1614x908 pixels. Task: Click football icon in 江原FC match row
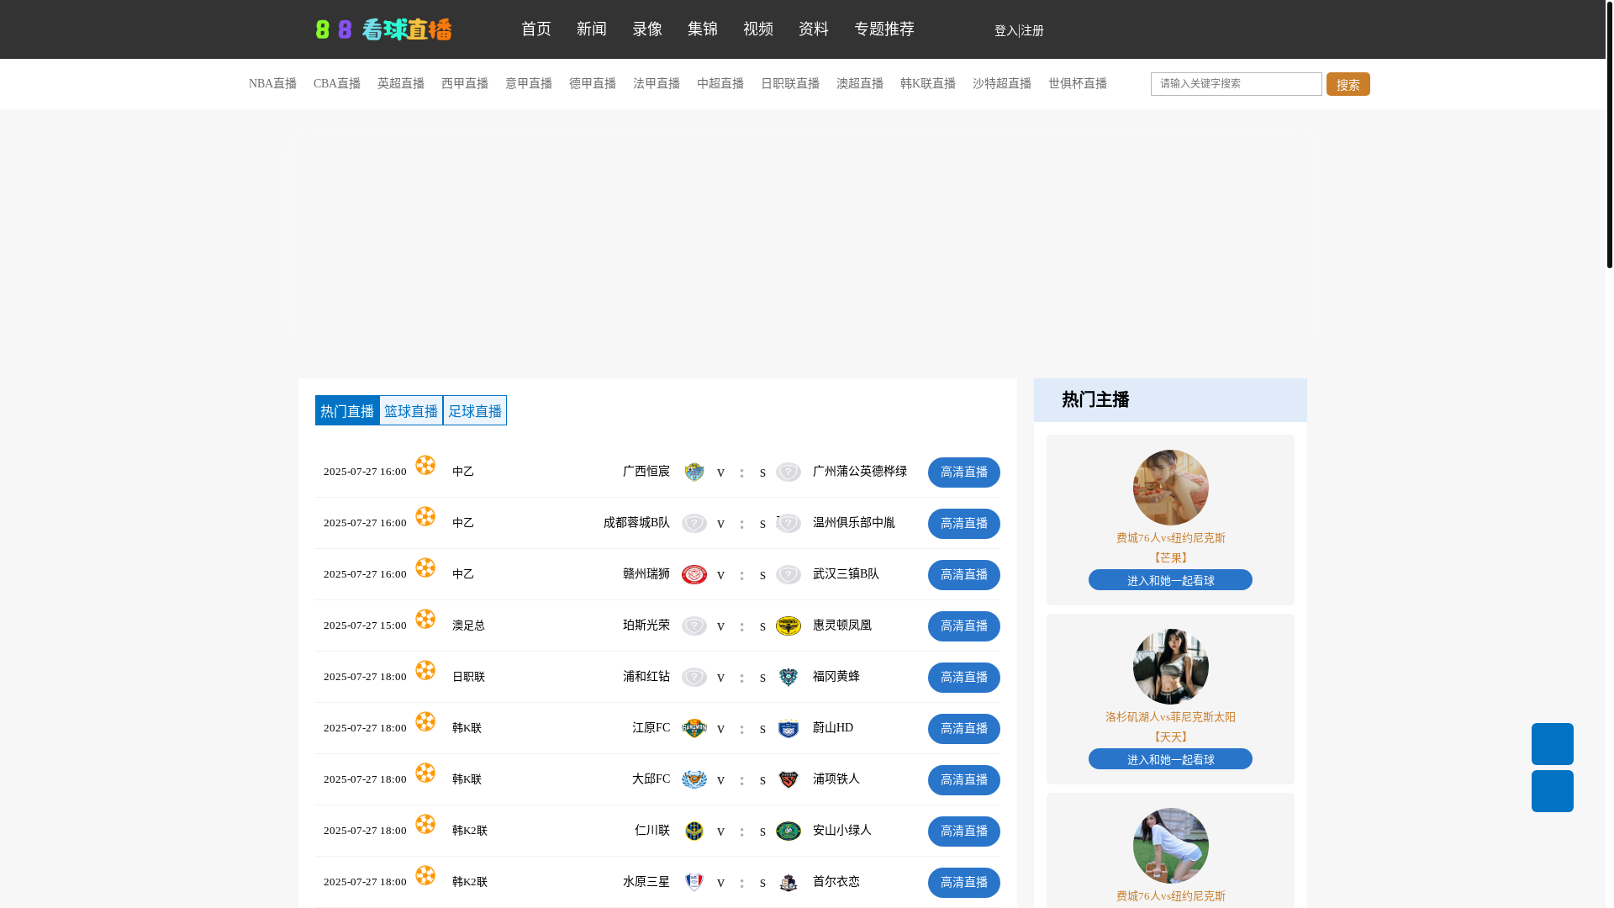pos(425,721)
